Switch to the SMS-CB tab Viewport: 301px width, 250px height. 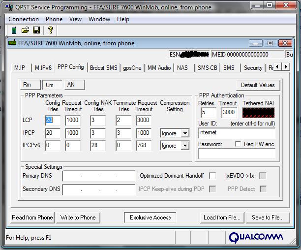[208, 68]
